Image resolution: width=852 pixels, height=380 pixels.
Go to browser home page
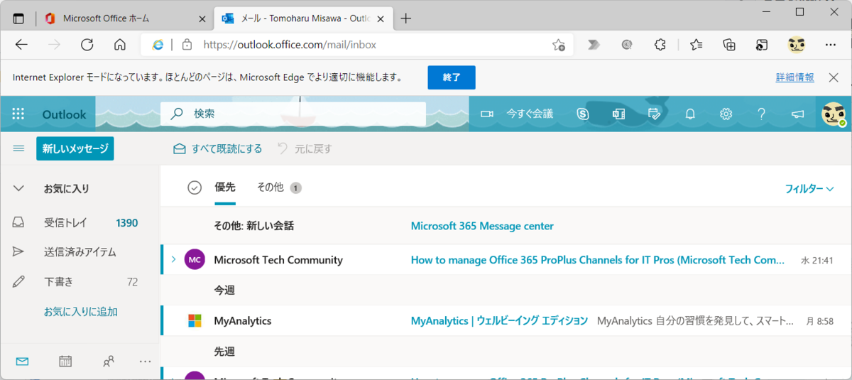tap(120, 45)
